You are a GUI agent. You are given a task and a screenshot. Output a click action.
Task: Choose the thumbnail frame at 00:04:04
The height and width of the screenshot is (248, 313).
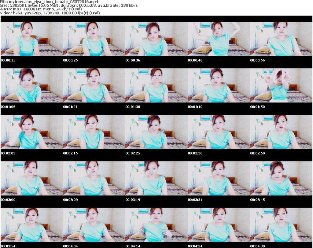pos(94,225)
